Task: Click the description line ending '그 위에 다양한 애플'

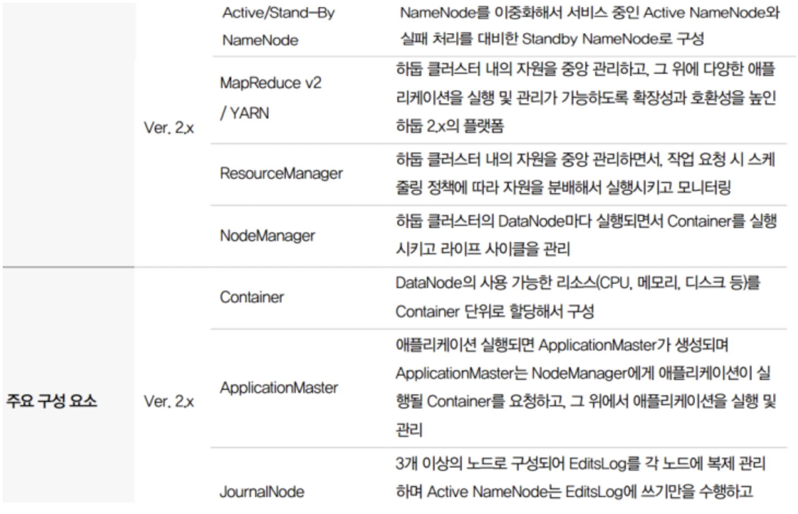Action: 585,69
